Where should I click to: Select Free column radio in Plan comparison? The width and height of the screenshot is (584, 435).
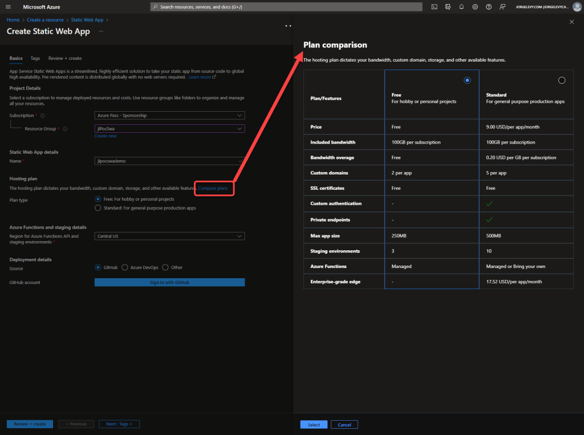point(468,80)
